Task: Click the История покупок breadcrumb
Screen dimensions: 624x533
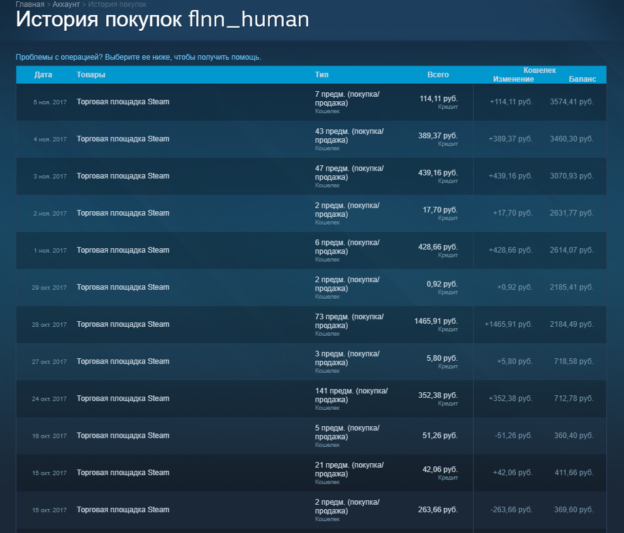Action: (117, 4)
